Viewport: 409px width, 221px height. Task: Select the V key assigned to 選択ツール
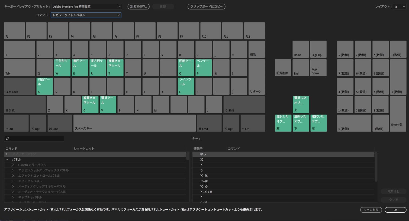click(x=108, y=104)
